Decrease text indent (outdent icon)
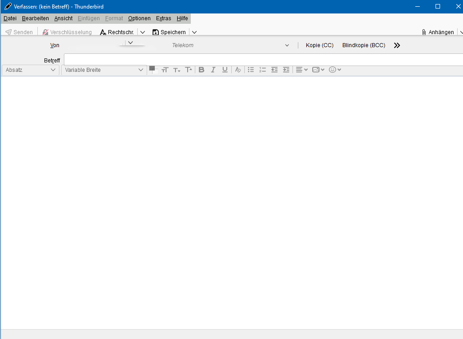The width and height of the screenshot is (463, 339). point(274,70)
